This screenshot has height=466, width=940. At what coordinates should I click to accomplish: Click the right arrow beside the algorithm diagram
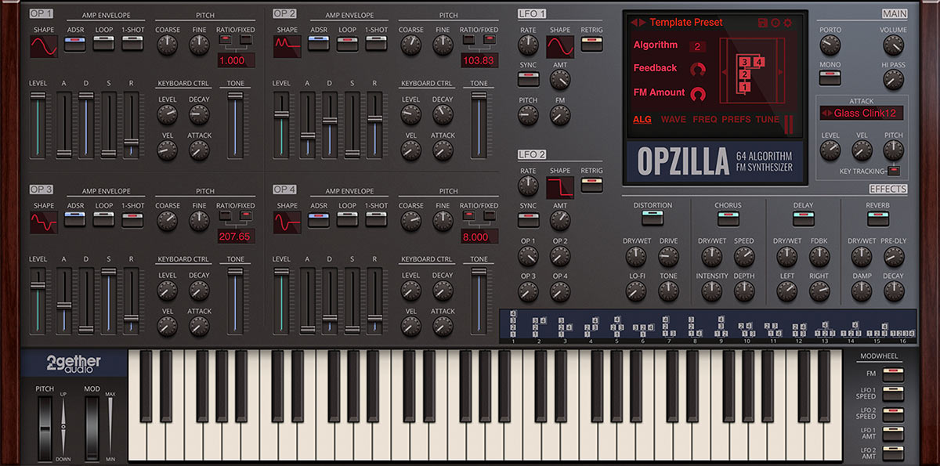pos(780,72)
